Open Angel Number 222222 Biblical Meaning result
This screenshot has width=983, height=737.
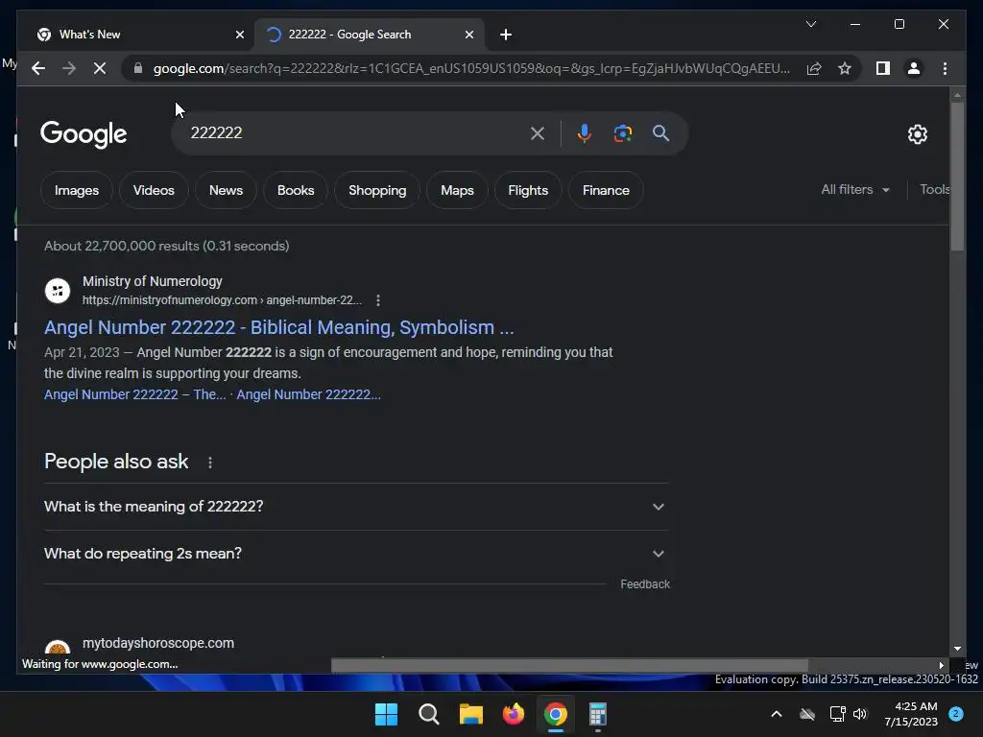pos(279,328)
